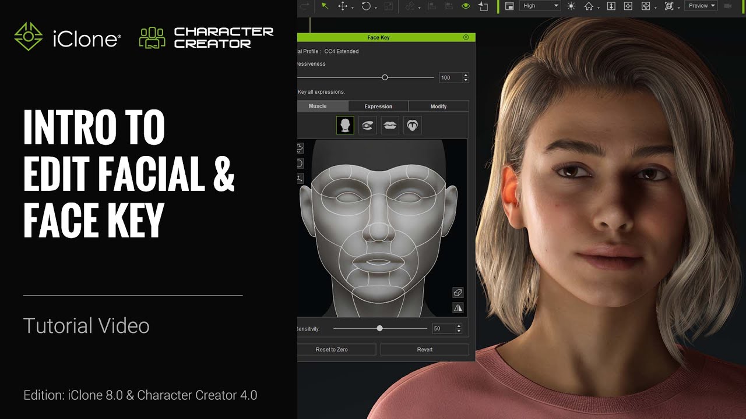Click the Expressiveness slider handle

pyautogui.click(x=385, y=77)
